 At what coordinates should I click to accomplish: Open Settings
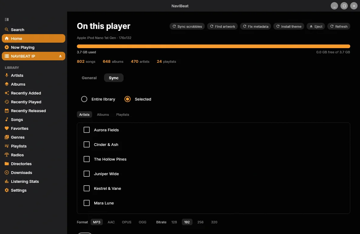(x=34, y=190)
